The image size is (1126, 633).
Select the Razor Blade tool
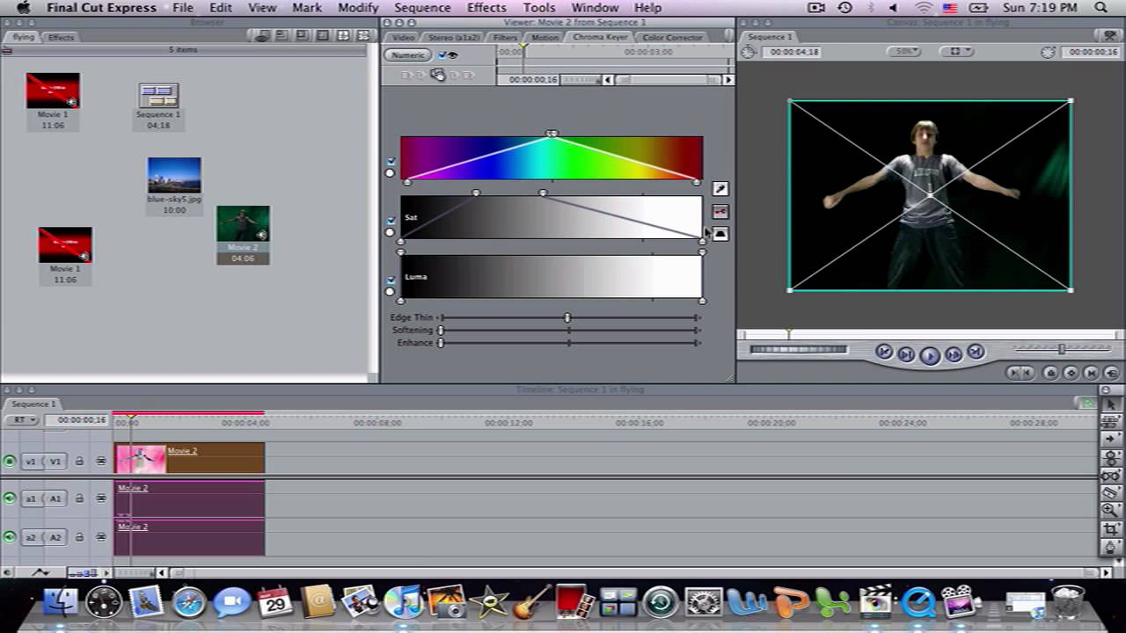point(1111,492)
